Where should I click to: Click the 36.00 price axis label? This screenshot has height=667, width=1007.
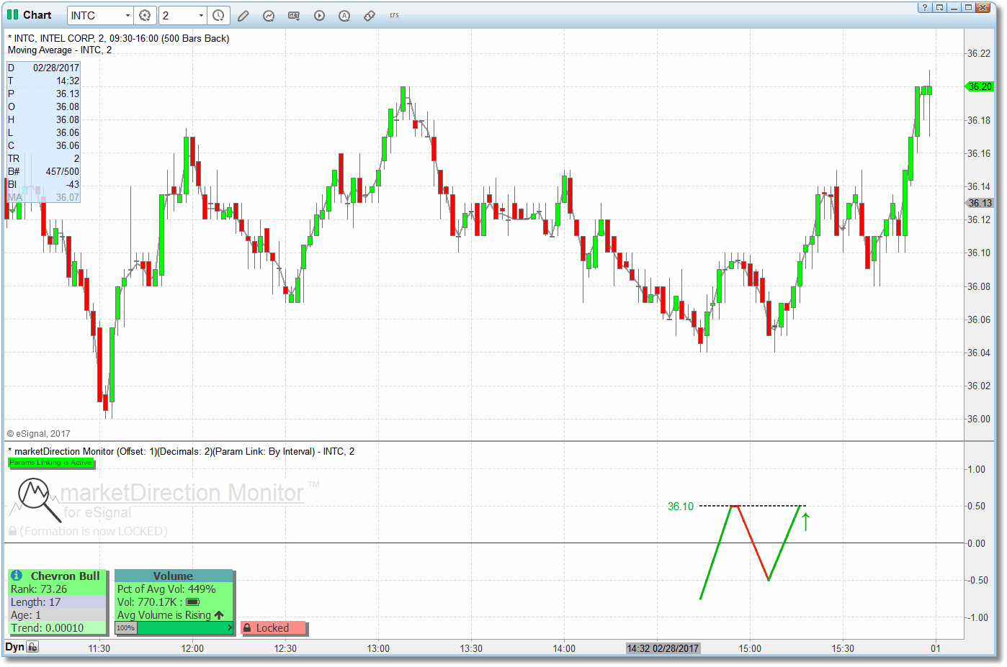[x=979, y=419]
